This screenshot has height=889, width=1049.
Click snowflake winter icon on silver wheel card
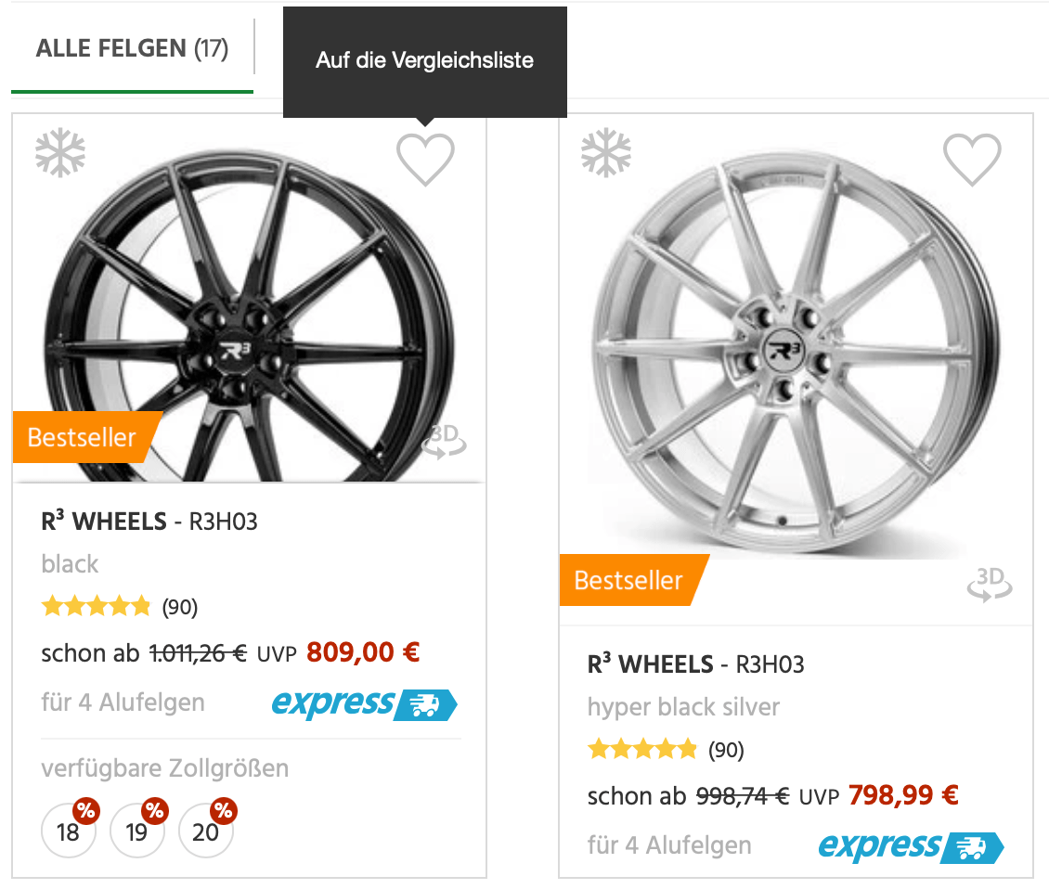pos(606,153)
